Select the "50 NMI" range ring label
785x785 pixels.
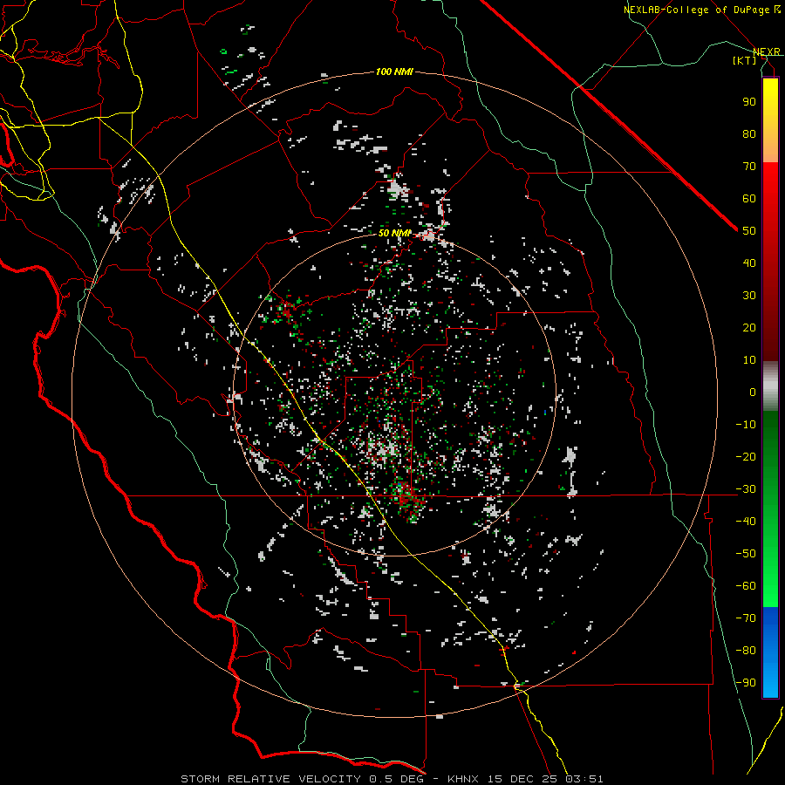(x=394, y=233)
